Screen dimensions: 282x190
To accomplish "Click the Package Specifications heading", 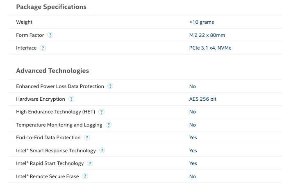I will (x=51, y=7).
